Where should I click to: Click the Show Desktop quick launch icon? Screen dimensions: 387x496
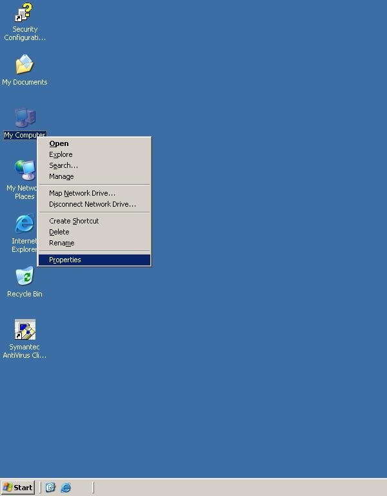tap(50, 487)
